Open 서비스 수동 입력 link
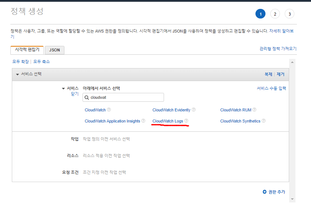Image resolution: width=311 pixels, height=215 pixels. click(x=271, y=88)
